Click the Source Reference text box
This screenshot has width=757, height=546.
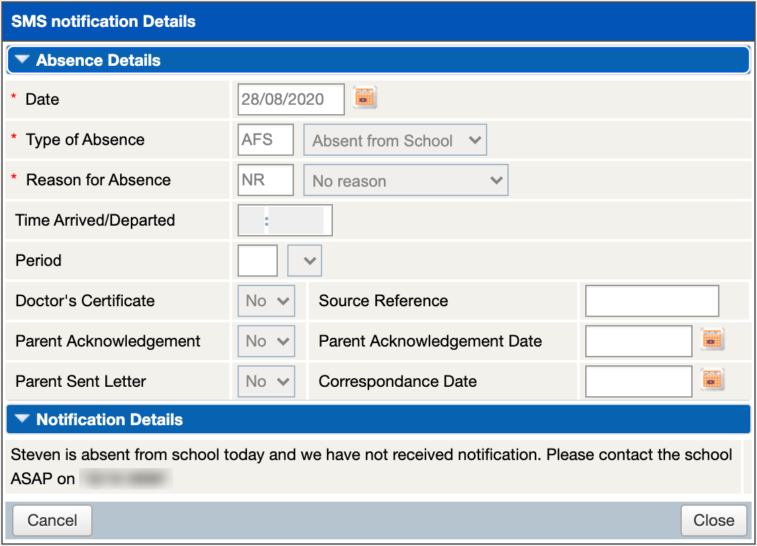[x=652, y=301]
